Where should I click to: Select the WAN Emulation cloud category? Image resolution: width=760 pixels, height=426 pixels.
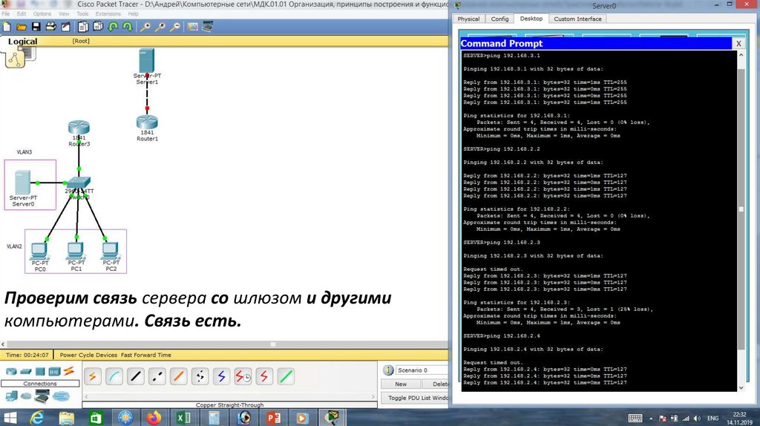point(26,396)
